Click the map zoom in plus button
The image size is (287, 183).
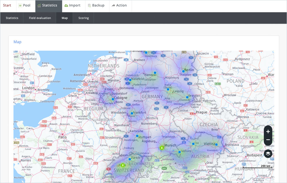coord(268,132)
